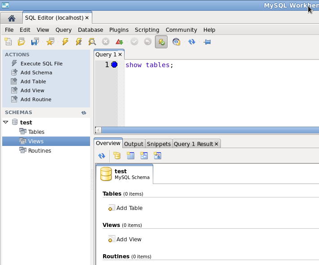Click the horizontal scrollbar under the editor
Image resolution: width=319 pixels, height=265 pixels.
(x=206, y=130)
